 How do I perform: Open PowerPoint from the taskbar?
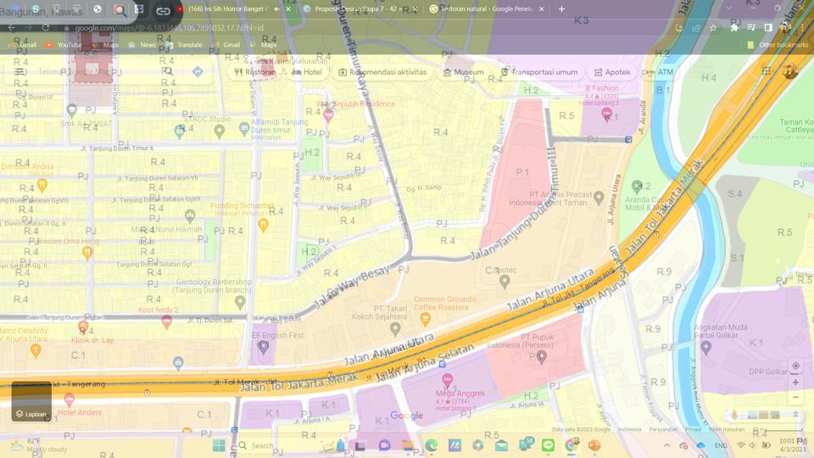coord(594,445)
